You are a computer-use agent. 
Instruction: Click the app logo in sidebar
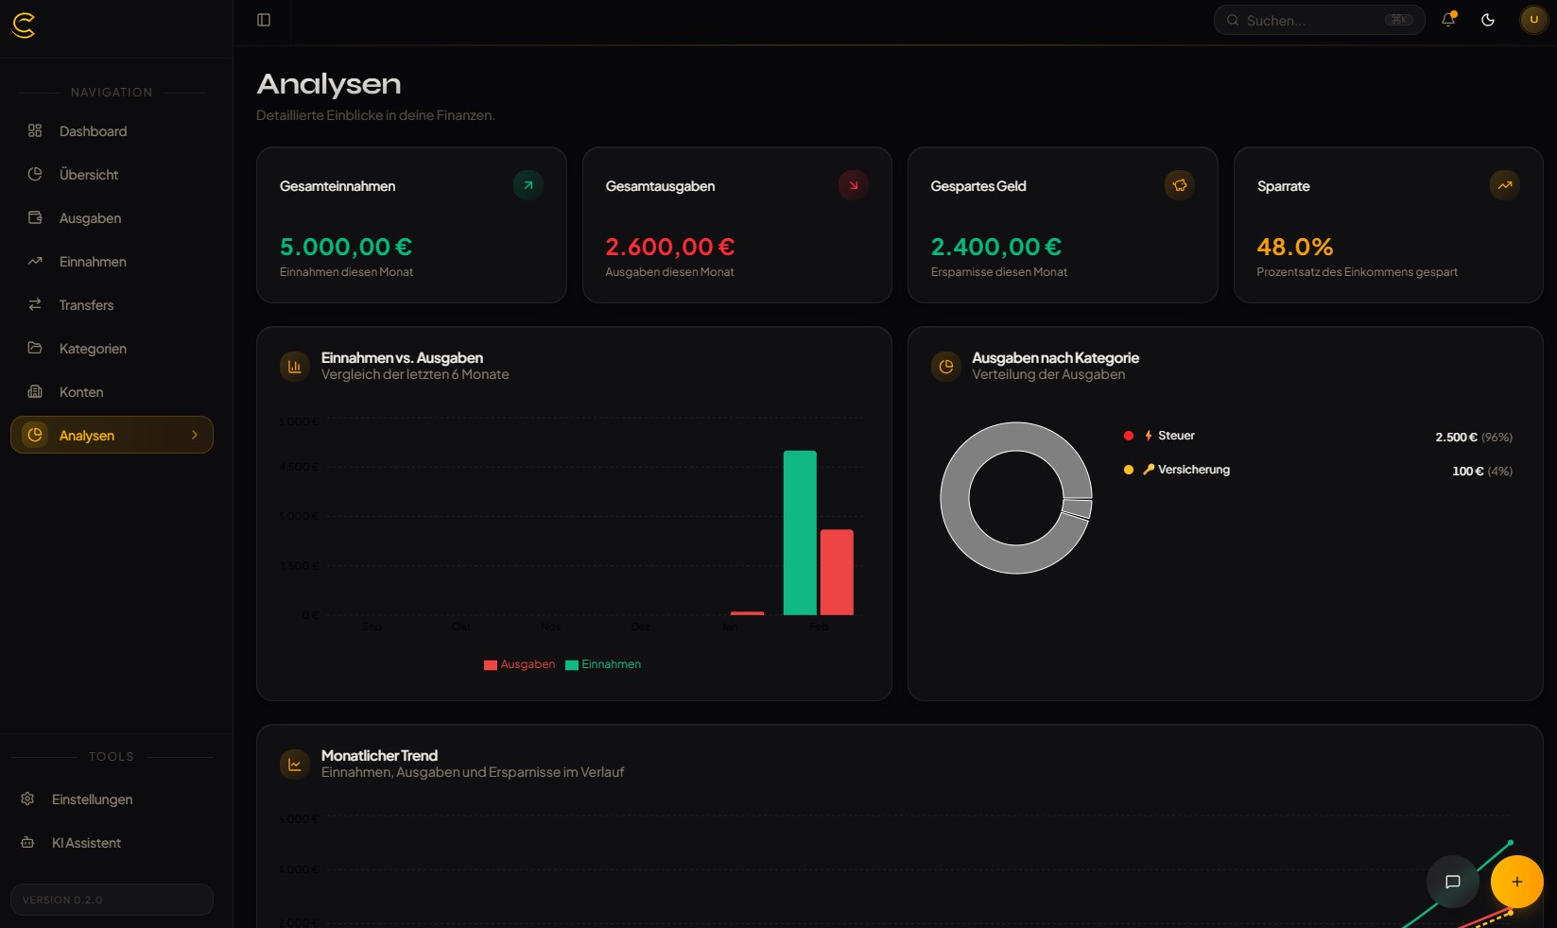pos(24,26)
